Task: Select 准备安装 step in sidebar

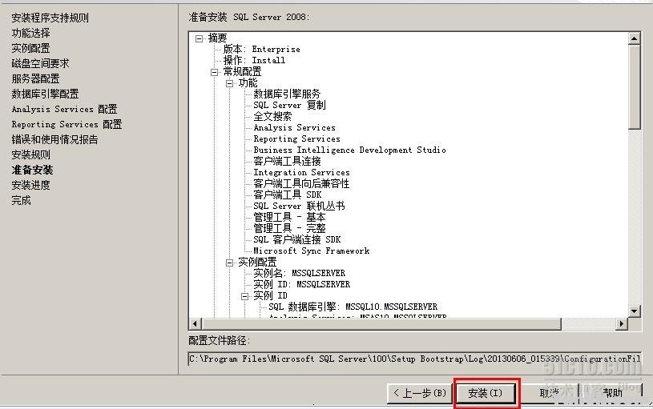Action: pos(33,170)
